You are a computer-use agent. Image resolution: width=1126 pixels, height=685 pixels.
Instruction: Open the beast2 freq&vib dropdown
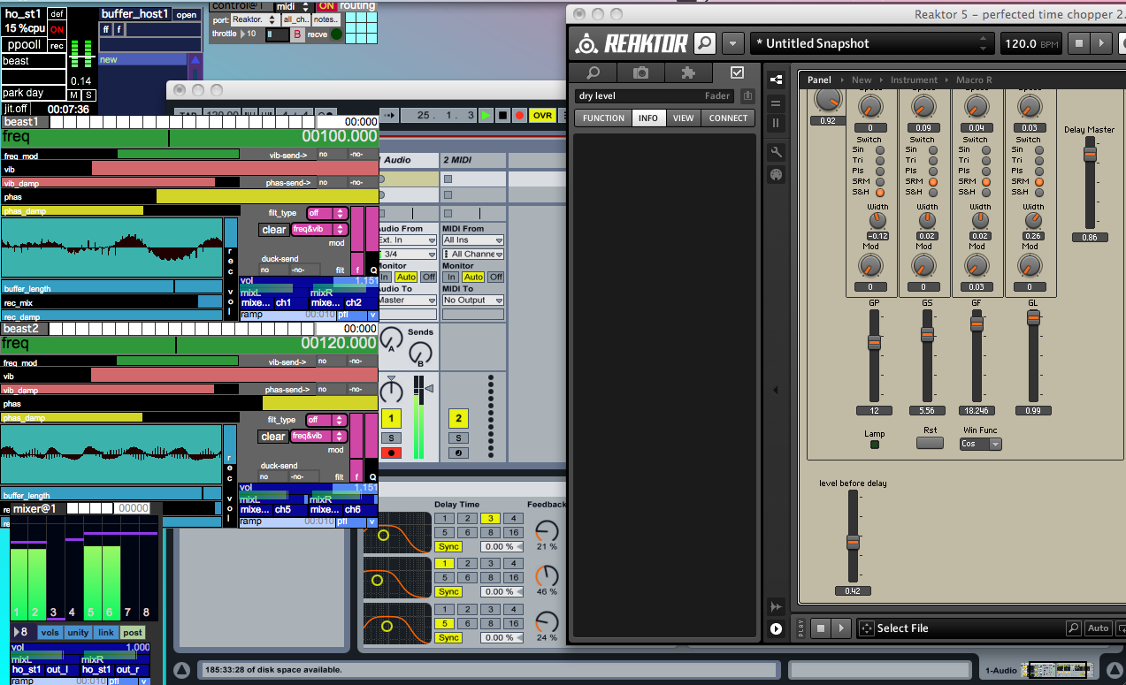(x=318, y=436)
